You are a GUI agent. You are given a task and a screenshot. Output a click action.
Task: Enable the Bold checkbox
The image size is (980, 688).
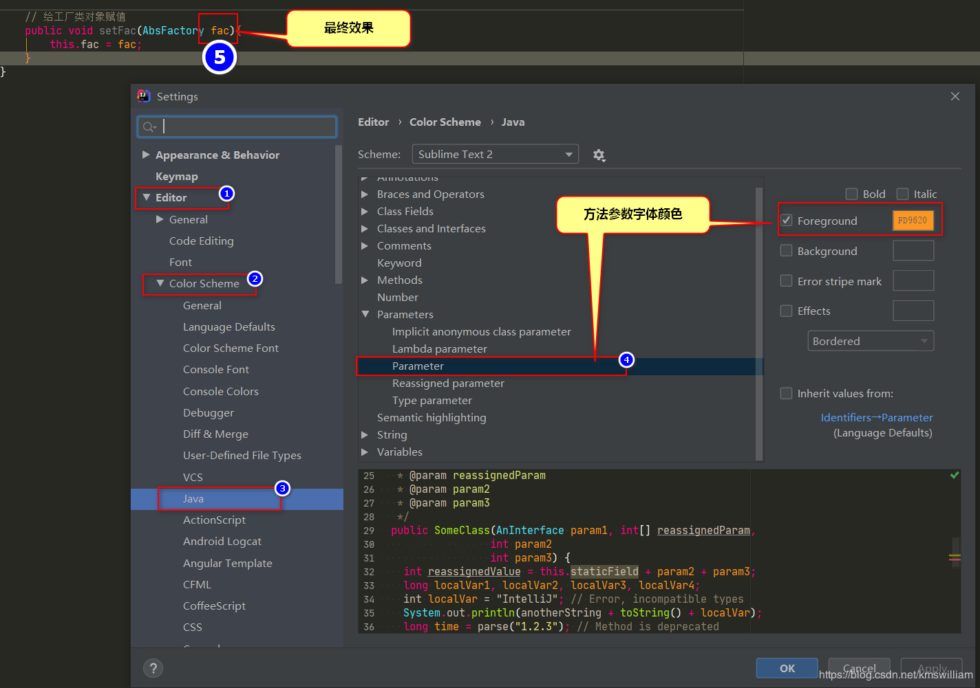pyautogui.click(x=852, y=194)
